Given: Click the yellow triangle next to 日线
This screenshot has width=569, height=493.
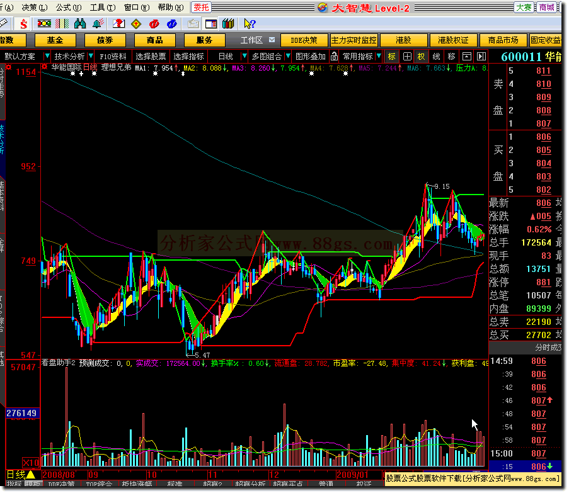Looking at the screenshot, I should tap(31, 474).
